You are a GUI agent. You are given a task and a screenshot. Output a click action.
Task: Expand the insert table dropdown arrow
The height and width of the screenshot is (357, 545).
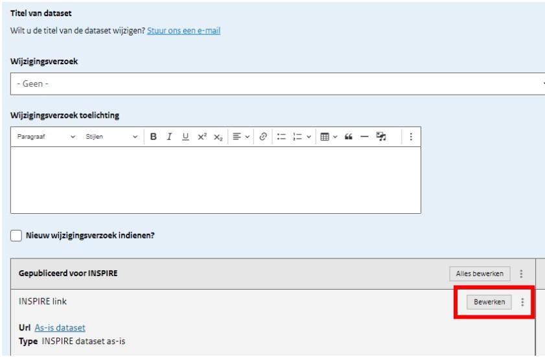click(335, 137)
